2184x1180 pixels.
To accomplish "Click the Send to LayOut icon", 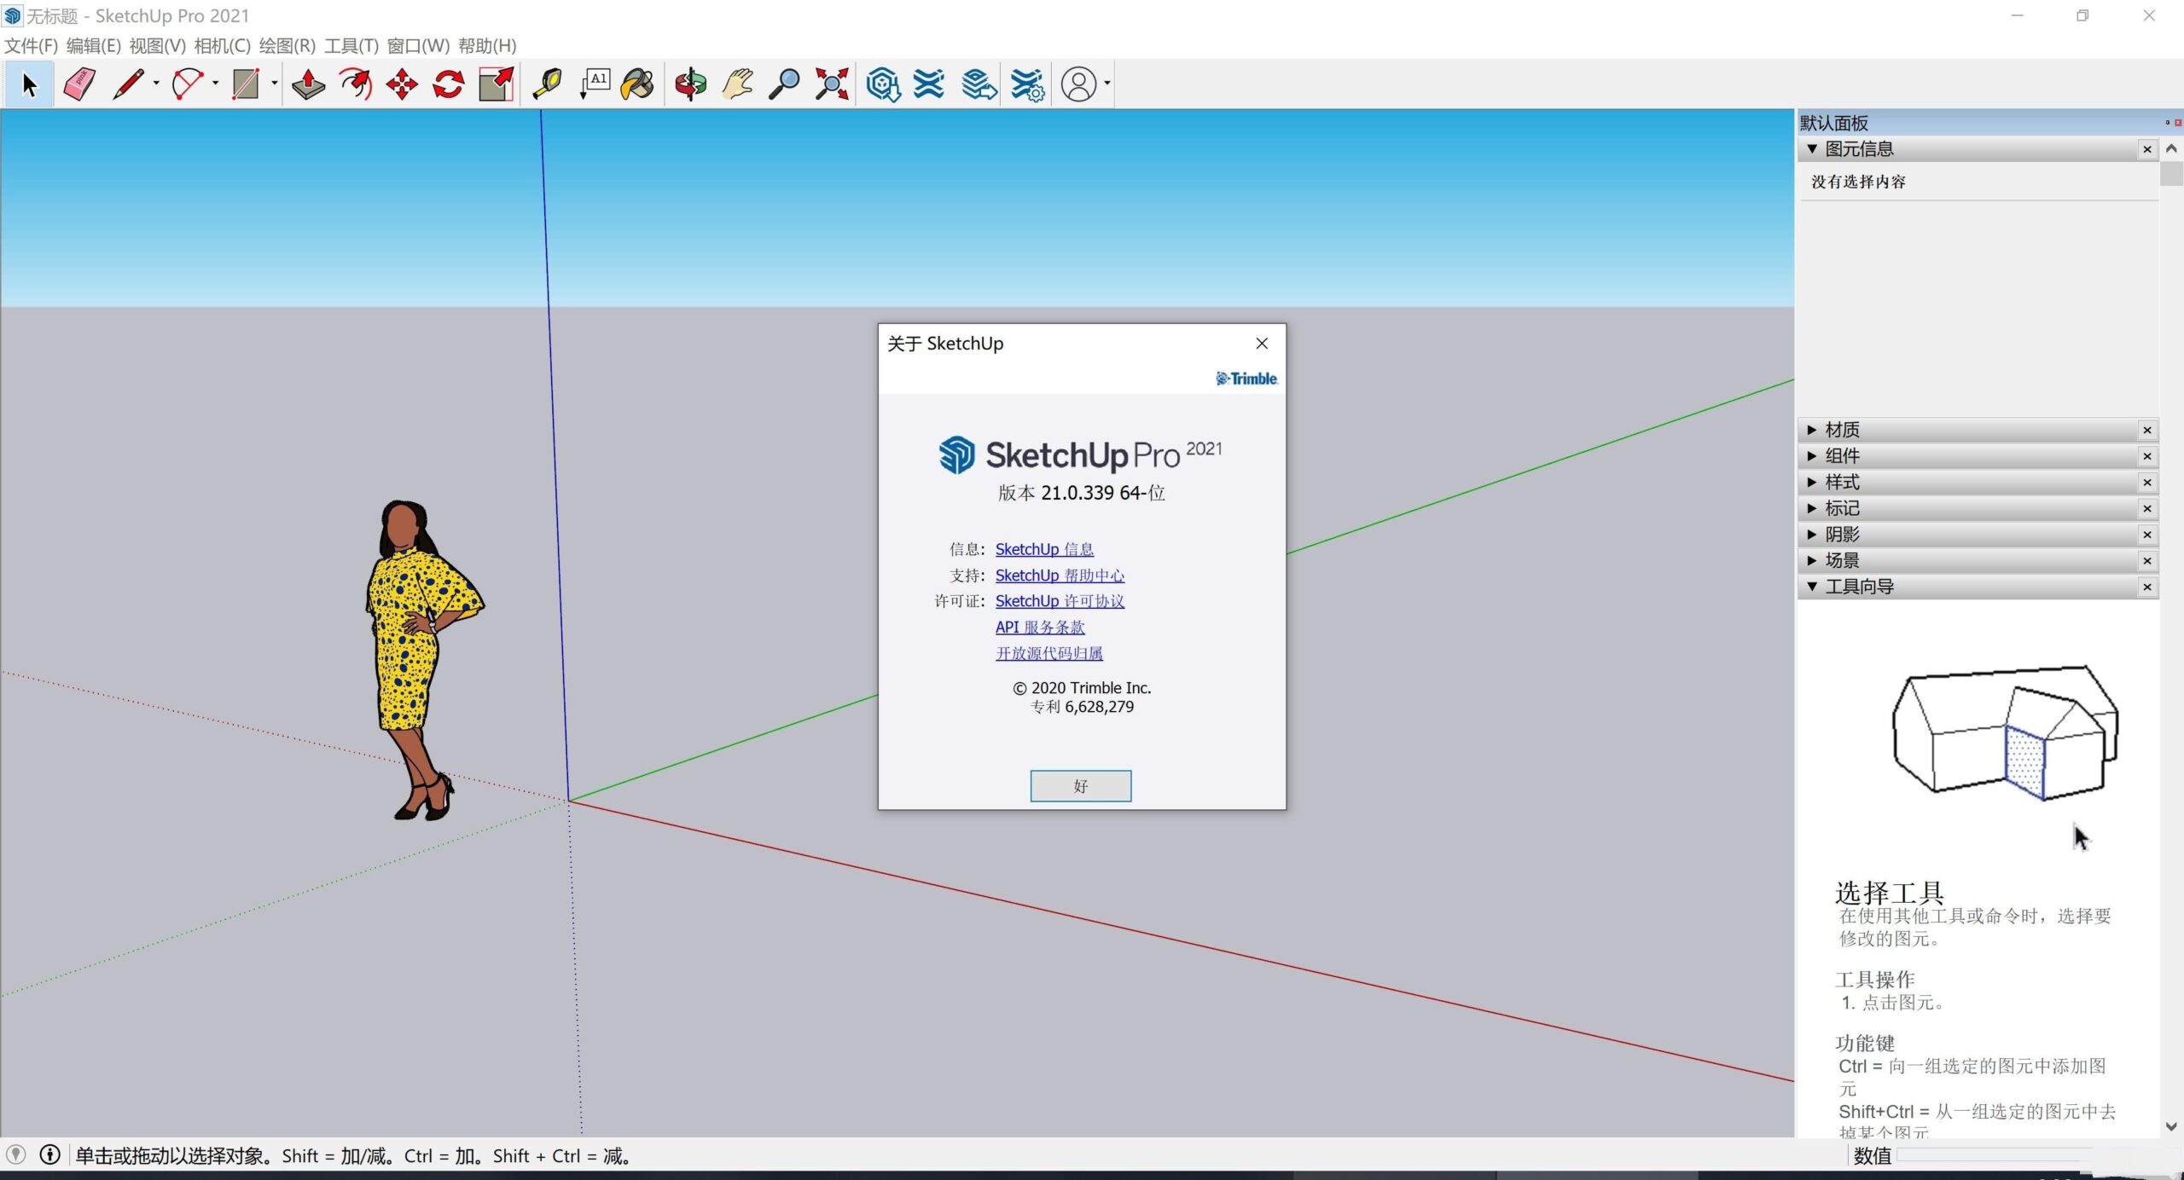I will (979, 84).
